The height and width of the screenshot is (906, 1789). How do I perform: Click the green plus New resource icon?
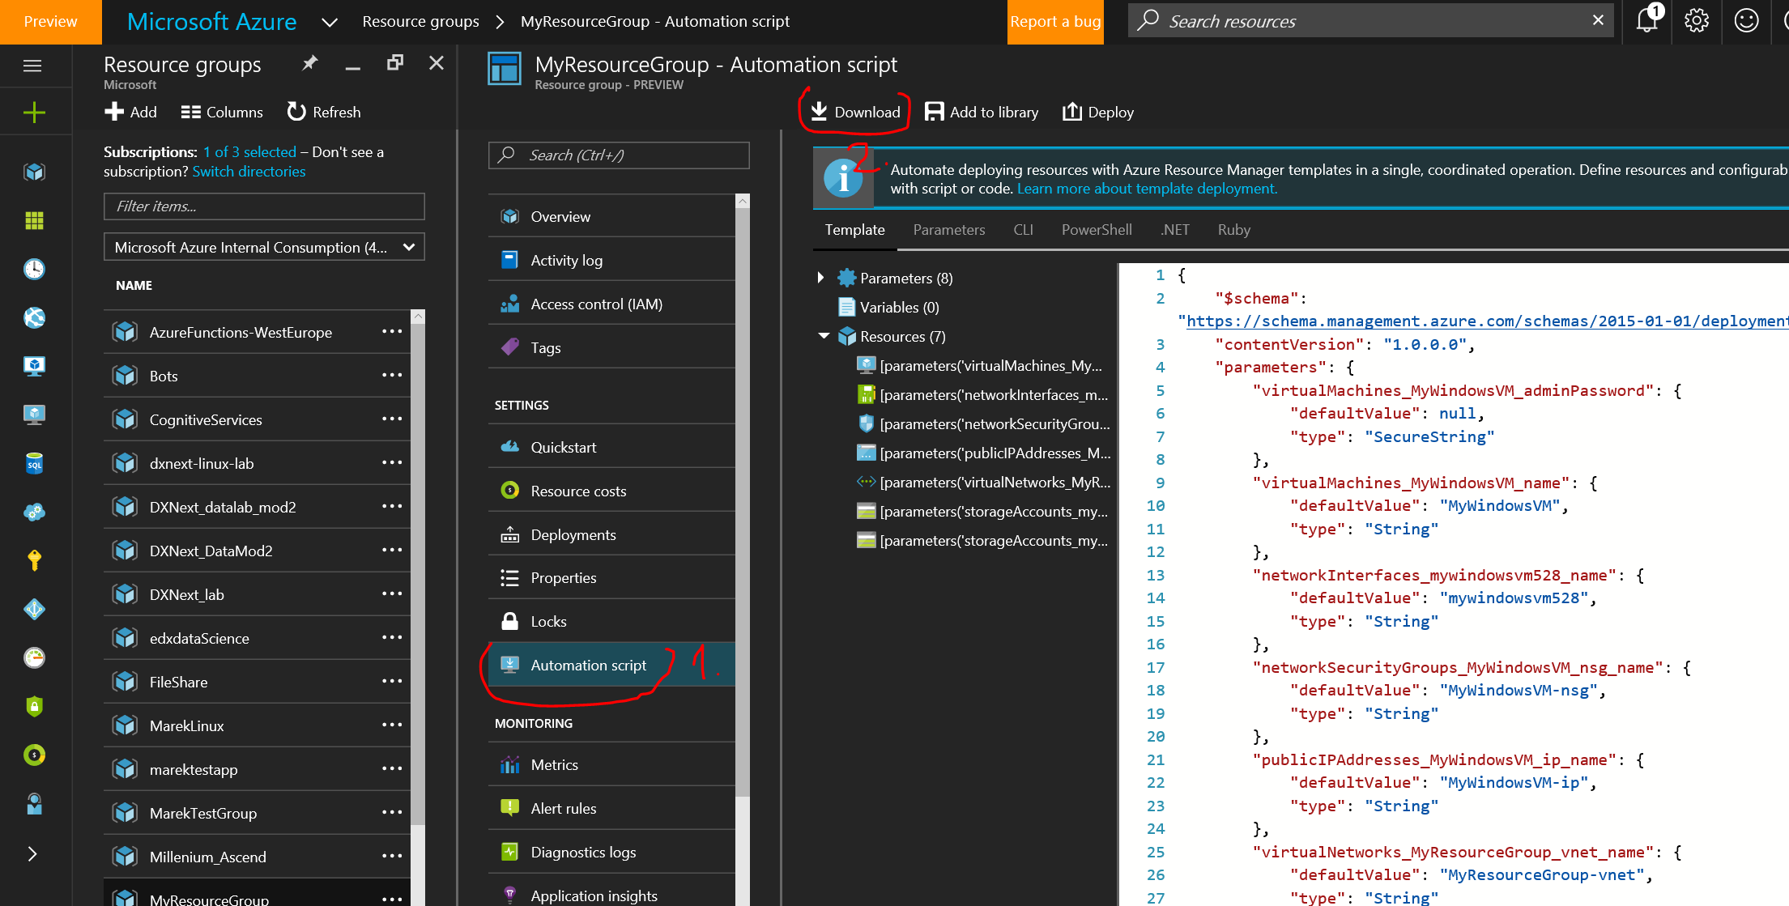tap(34, 113)
